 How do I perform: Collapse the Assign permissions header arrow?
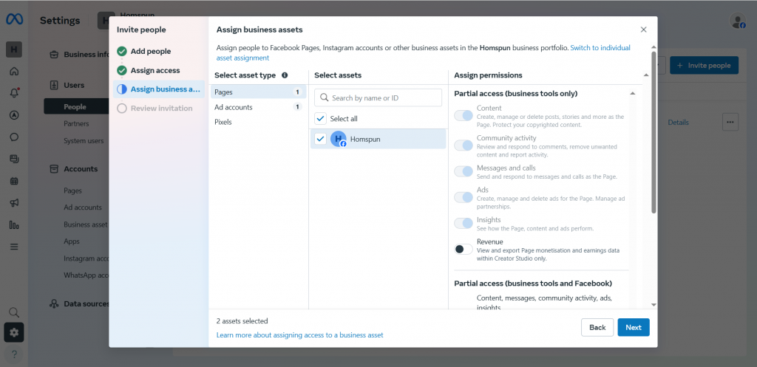click(646, 75)
